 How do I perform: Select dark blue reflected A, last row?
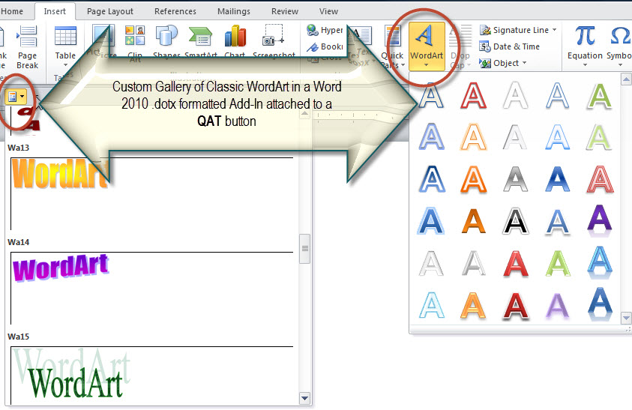(599, 305)
